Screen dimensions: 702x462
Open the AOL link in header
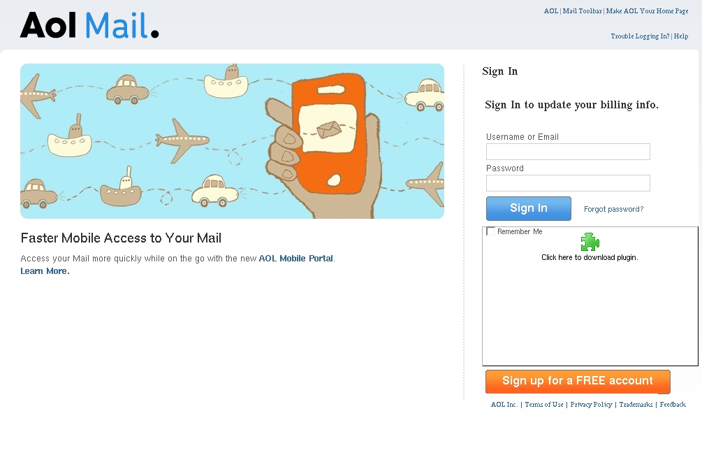[x=551, y=10]
